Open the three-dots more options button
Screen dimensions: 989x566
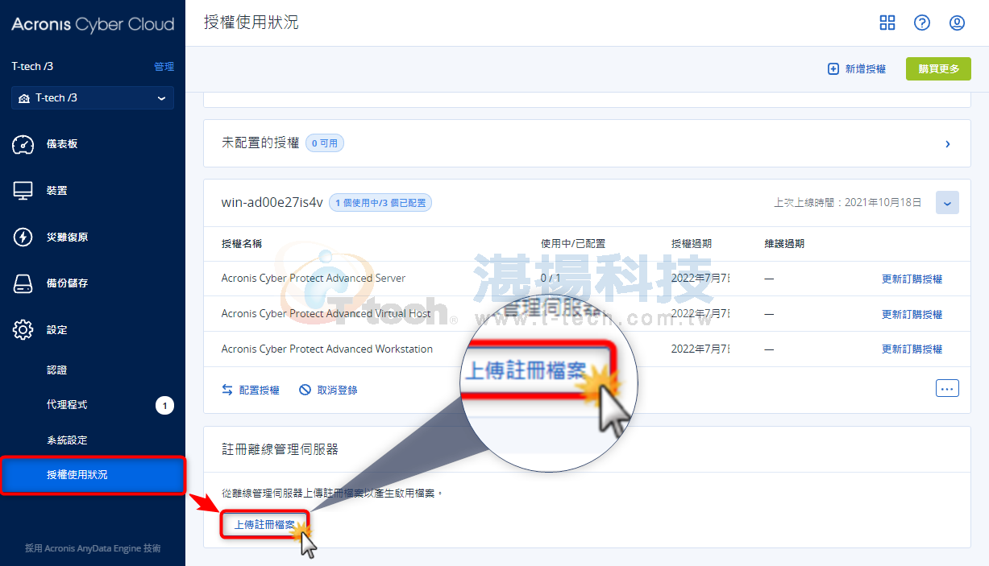(x=947, y=388)
